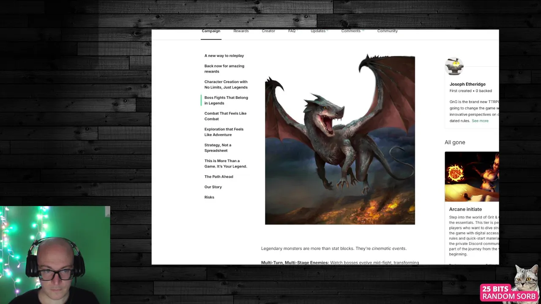Image resolution: width=541 pixels, height=304 pixels.
Task: Jump to 'This is More Than a Game' section
Action: [226, 163]
